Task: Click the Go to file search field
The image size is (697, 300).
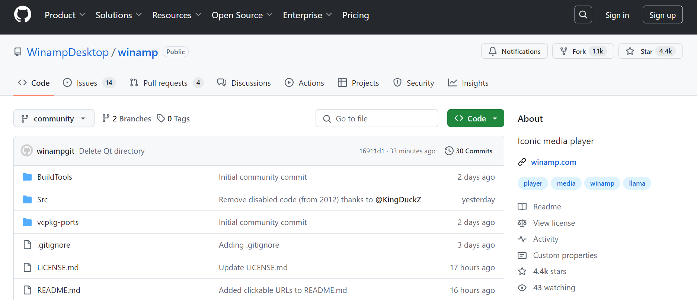Action: [x=377, y=118]
